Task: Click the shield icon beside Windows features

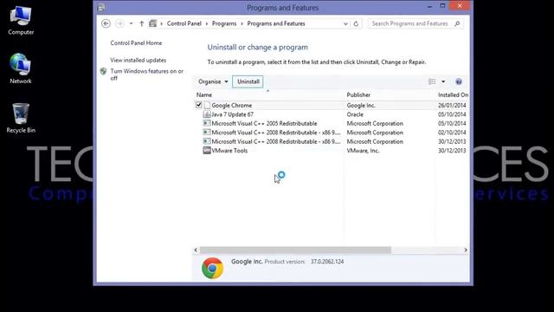Action: click(x=103, y=71)
